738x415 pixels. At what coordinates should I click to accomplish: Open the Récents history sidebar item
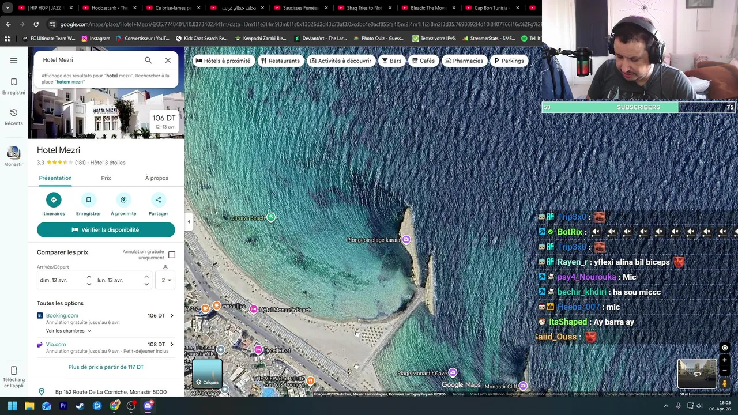tap(14, 117)
